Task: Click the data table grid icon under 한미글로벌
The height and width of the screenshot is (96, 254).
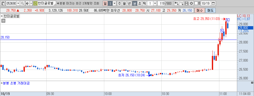Action: click(3, 21)
